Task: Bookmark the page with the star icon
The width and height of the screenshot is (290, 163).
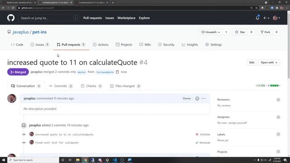Action: 256,8
